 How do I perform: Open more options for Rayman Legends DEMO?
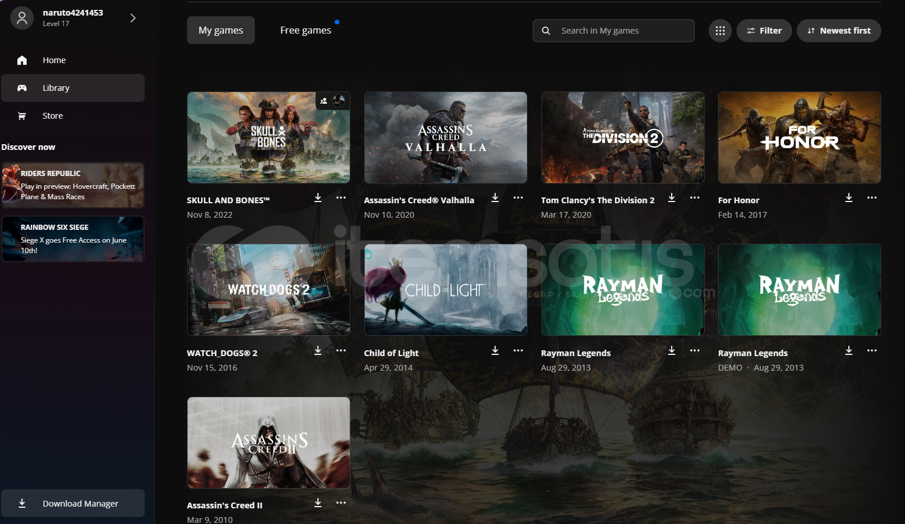(872, 351)
